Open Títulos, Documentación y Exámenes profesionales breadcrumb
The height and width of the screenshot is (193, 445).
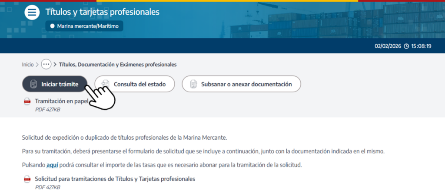[117, 65]
